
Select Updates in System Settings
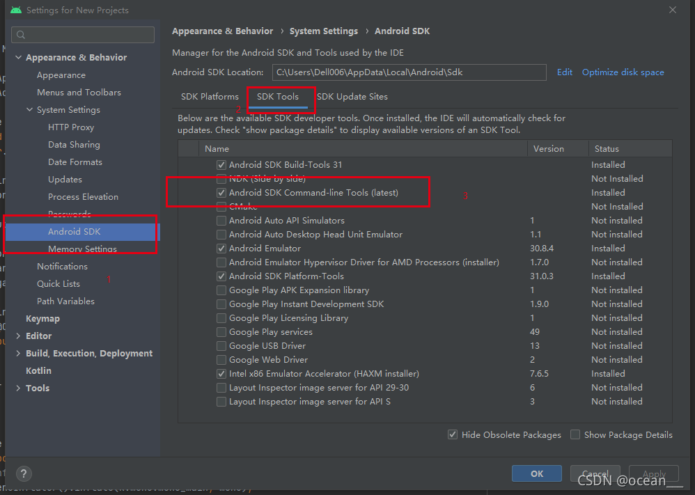tap(65, 179)
